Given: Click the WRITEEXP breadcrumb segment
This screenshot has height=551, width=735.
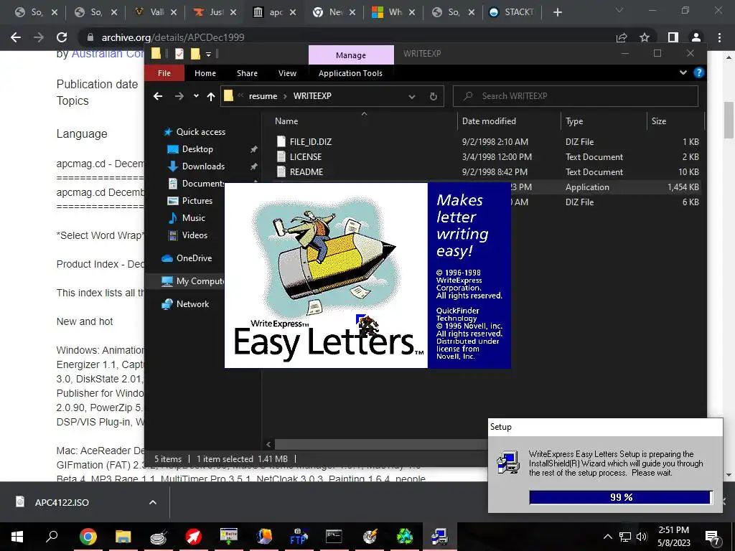Looking at the screenshot, I should coord(312,96).
